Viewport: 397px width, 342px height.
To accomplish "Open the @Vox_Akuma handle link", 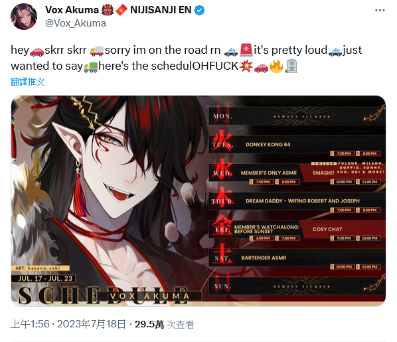I will click(x=76, y=23).
